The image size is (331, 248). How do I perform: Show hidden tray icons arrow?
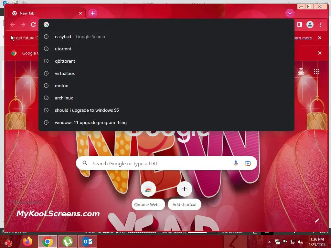click(269, 242)
